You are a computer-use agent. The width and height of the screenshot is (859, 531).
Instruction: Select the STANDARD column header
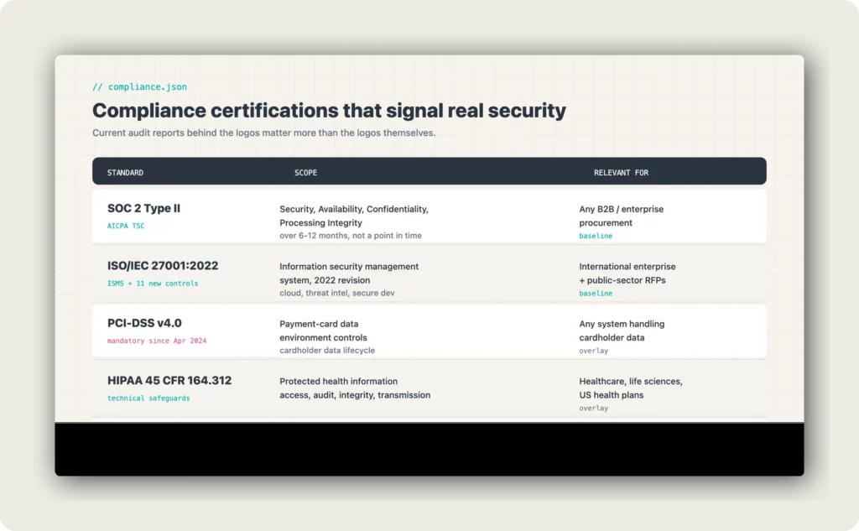tap(125, 172)
